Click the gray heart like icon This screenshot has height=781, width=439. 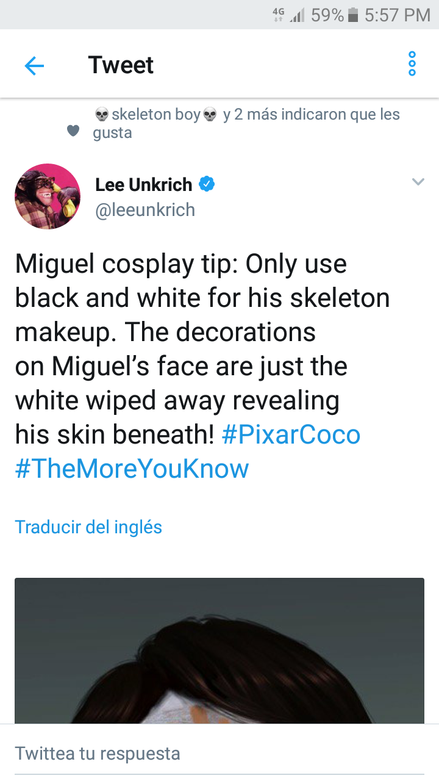[73, 130]
